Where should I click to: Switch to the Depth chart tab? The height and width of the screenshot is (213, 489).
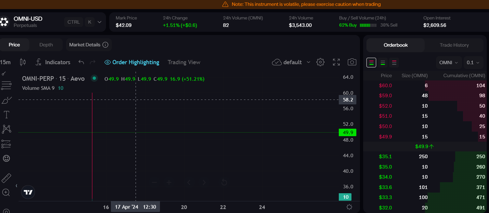[x=46, y=45]
